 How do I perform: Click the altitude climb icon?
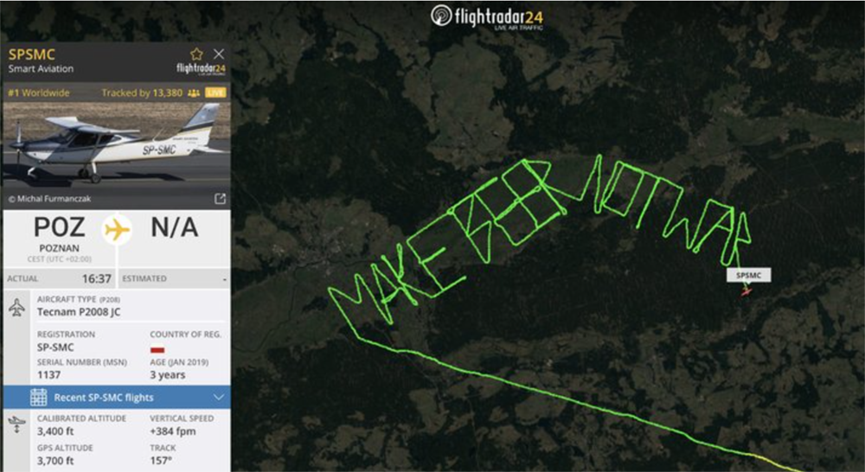(17, 424)
